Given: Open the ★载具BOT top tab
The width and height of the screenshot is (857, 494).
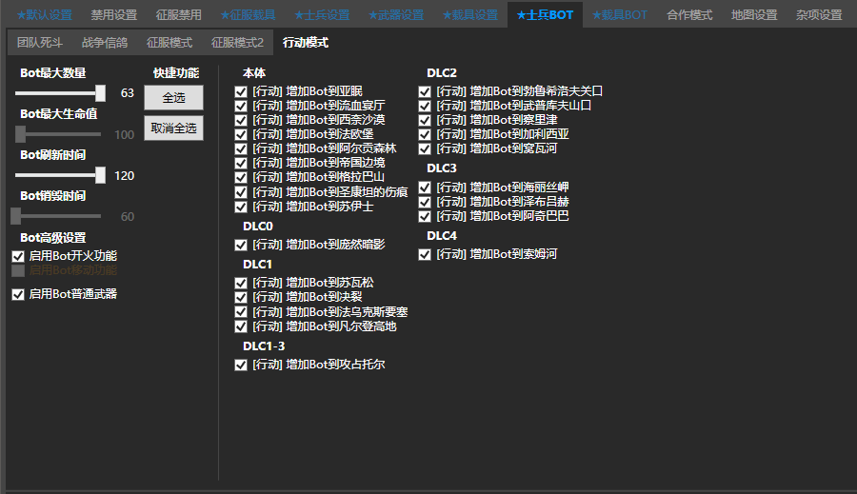Looking at the screenshot, I should pos(619,15).
